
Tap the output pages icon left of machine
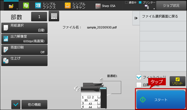77,89
